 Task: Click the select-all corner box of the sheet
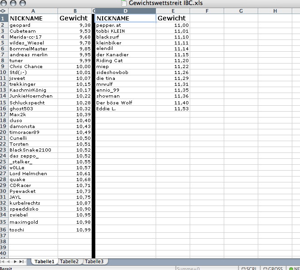tap(3, 10)
